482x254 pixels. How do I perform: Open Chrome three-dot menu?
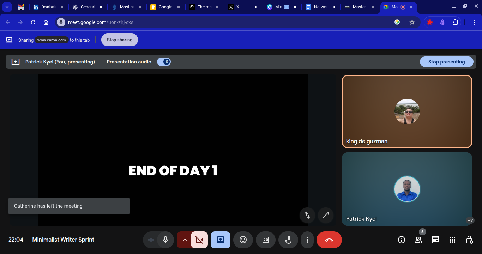point(475,22)
